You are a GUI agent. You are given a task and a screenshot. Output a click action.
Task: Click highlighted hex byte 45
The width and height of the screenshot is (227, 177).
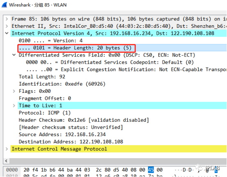tap(151, 170)
